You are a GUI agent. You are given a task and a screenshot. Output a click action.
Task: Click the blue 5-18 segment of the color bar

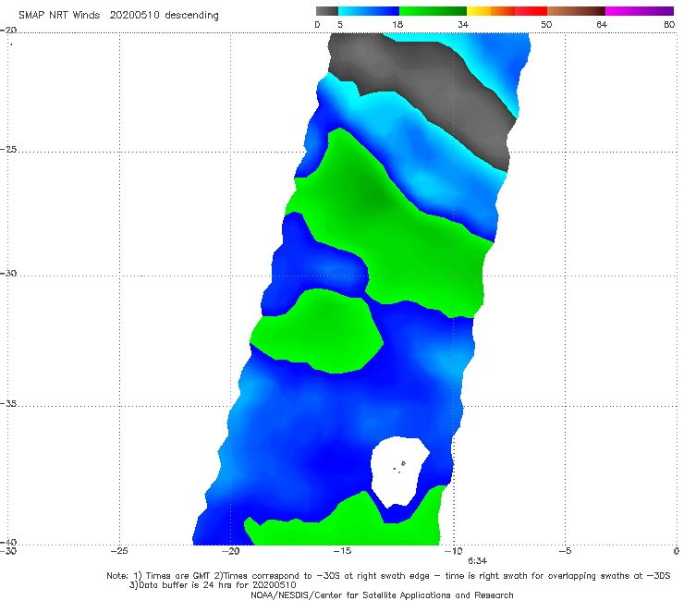369,11
